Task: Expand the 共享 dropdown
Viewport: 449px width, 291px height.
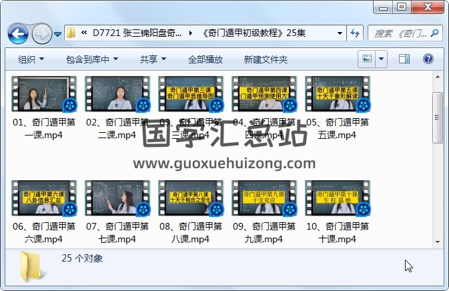Action: click(x=153, y=59)
